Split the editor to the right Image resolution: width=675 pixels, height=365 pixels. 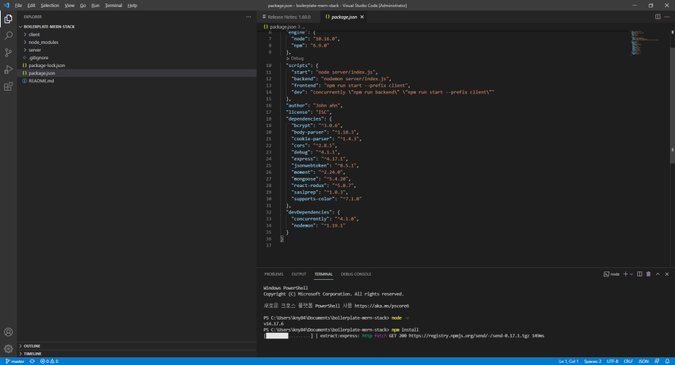(658, 17)
